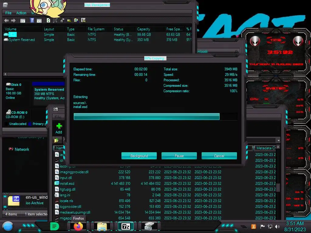This screenshot has height=233, width=311.
Task: Click Java update orange tray icon
Action: [254, 226]
